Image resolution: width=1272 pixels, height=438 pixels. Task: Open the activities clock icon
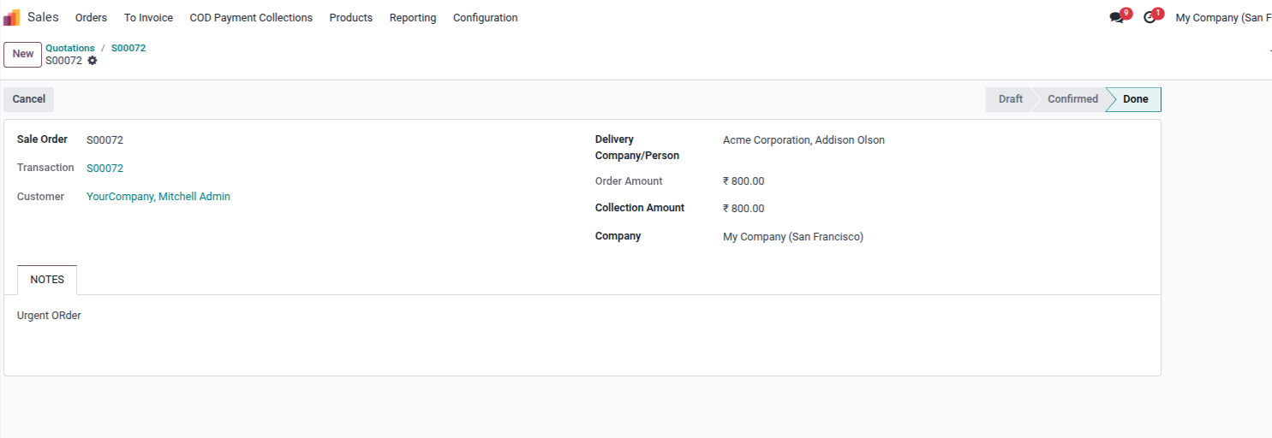click(1150, 17)
